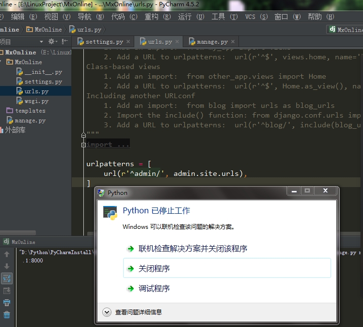The height and width of the screenshot is (327, 363).
Task: Open the 运行 (U) menu
Action: (191, 17)
